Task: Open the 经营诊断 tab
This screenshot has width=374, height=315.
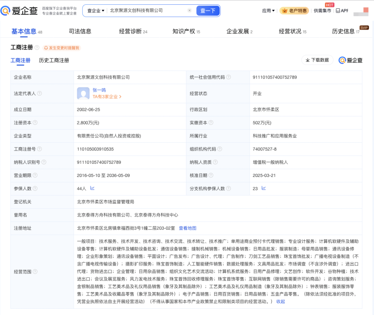Action: pos(133,31)
